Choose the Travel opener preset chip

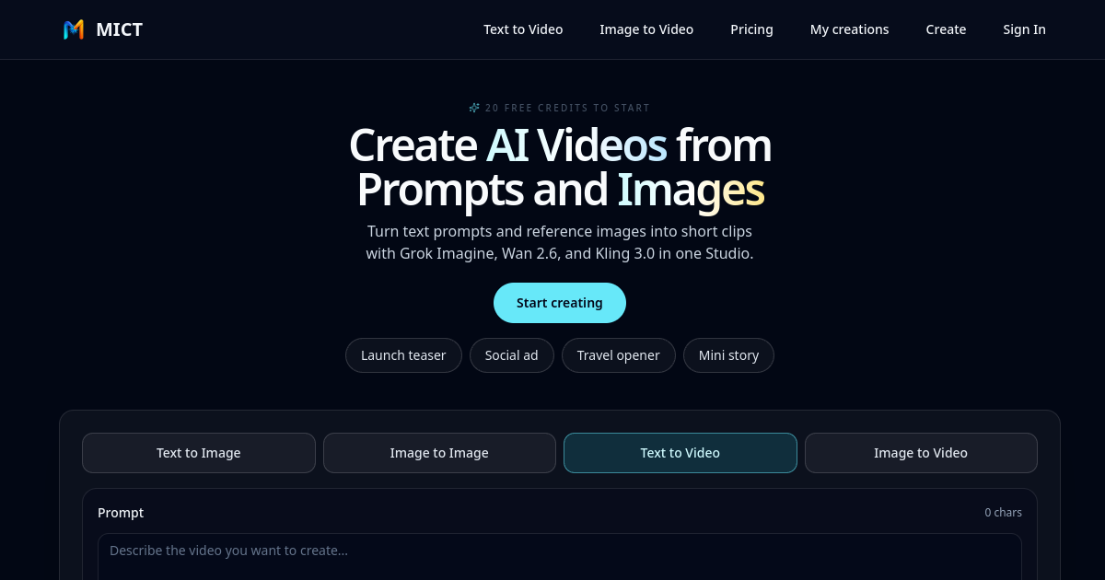click(619, 355)
